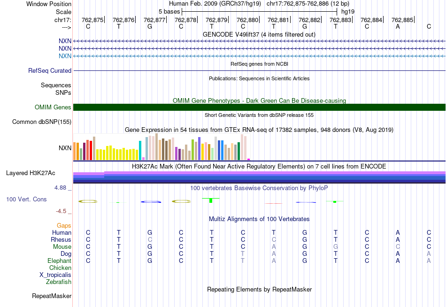Select the RefSeq Curated intron line
This screenshot has height=307, width=446.
(x=259, y=70)
